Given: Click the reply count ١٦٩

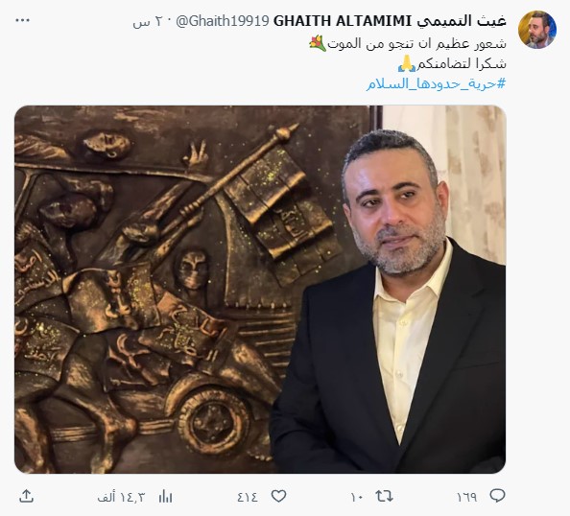Looking at the screenshot, I should 467,497.
